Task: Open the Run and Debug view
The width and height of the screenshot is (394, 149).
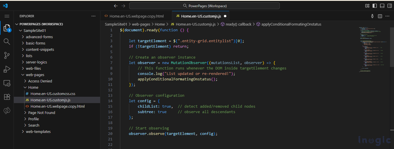Action: pos(7,69)
